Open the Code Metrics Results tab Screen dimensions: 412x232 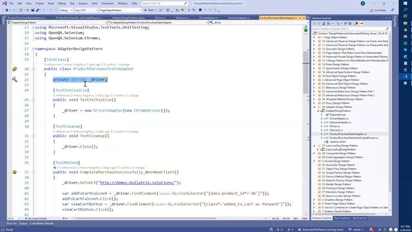coord(41,224)
